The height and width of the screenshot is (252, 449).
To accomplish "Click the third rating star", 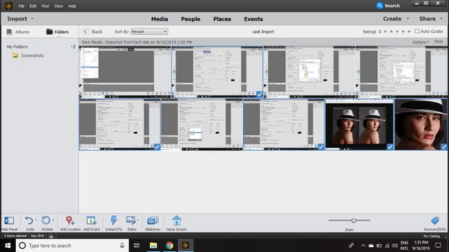I will tap(397, 32).
